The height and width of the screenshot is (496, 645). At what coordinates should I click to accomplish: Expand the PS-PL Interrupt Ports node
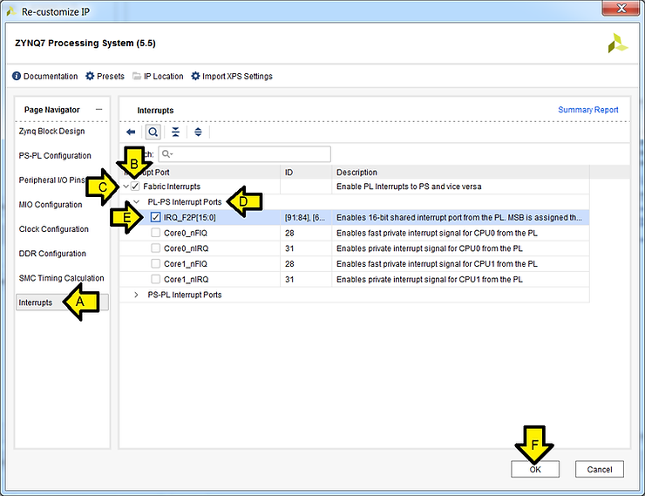click(136, 296)
